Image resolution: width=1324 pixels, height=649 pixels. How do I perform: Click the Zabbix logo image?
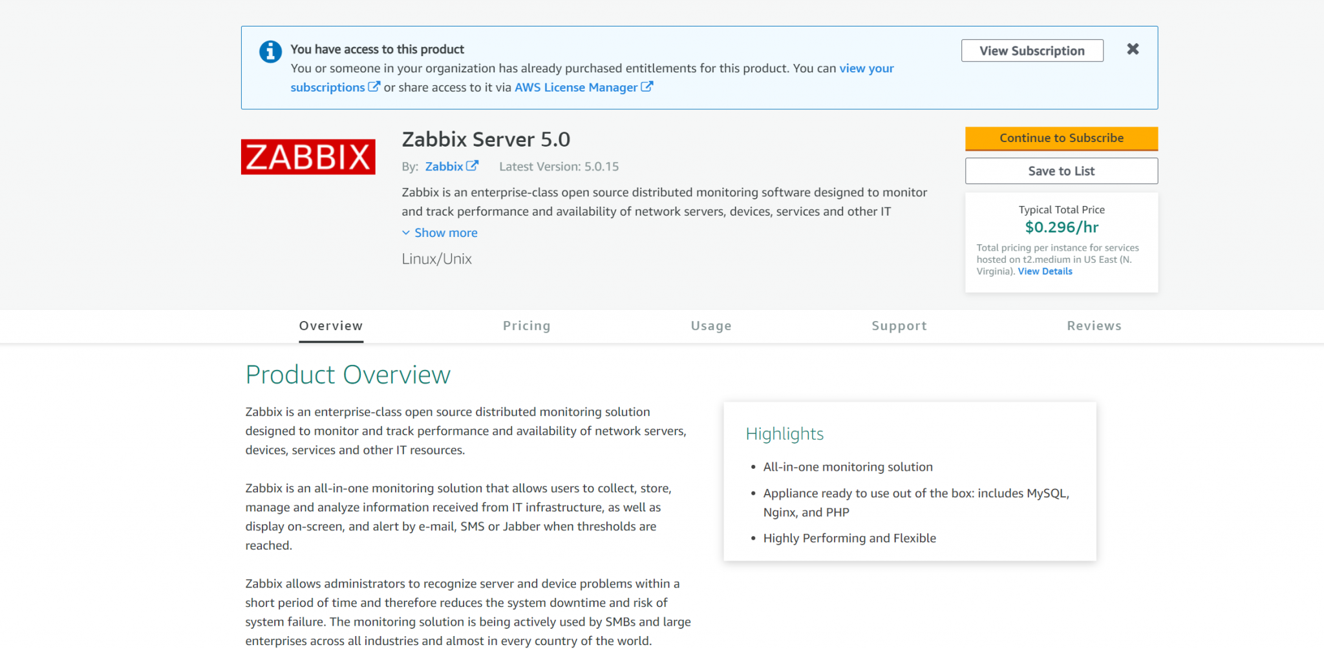pos(308,156)
